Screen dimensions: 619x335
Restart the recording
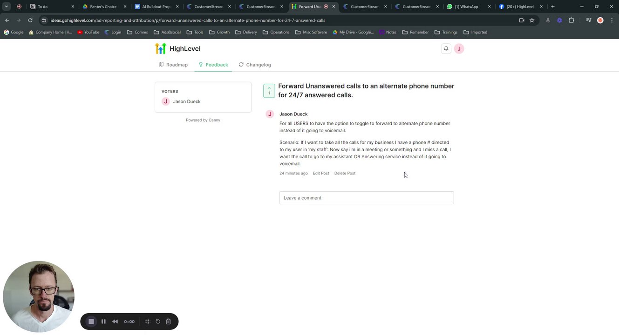158,322
